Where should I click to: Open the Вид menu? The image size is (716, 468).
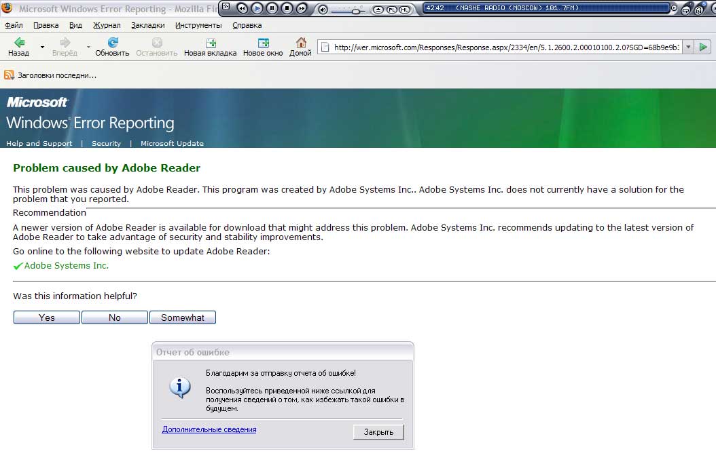click(x=75, y=25)
